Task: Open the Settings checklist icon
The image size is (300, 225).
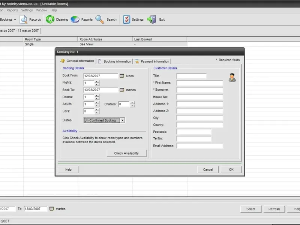Action: click(x=126, y=19)
